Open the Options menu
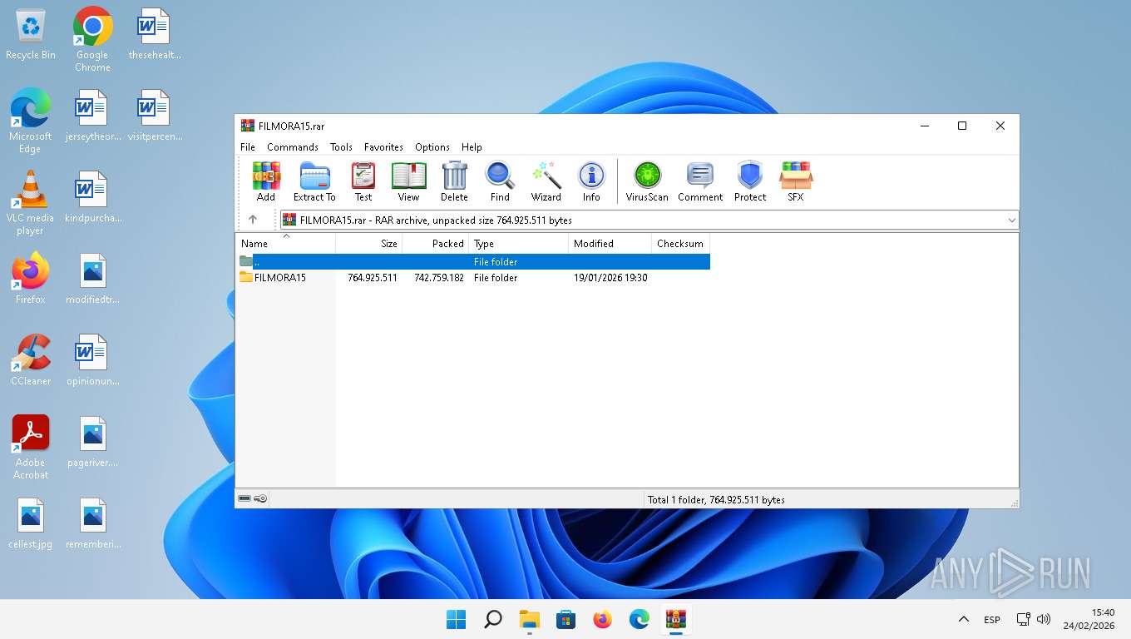Viewport: 1131px width, 639px height. tap(432, 146)
